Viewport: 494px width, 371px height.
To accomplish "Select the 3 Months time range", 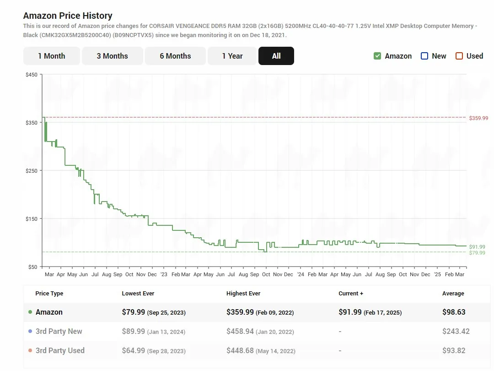I will point(113,55).
